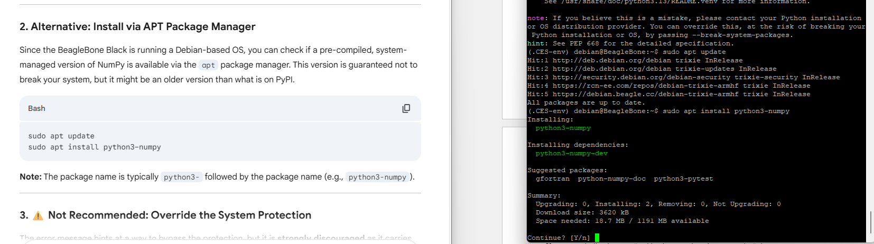Click the "Bash" code block label

(x=36, y=108)
